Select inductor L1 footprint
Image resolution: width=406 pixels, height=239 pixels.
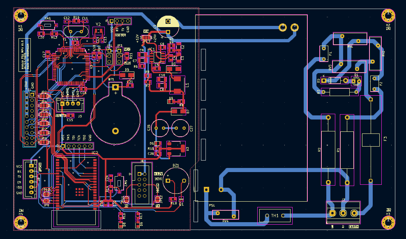click(178, 85)
